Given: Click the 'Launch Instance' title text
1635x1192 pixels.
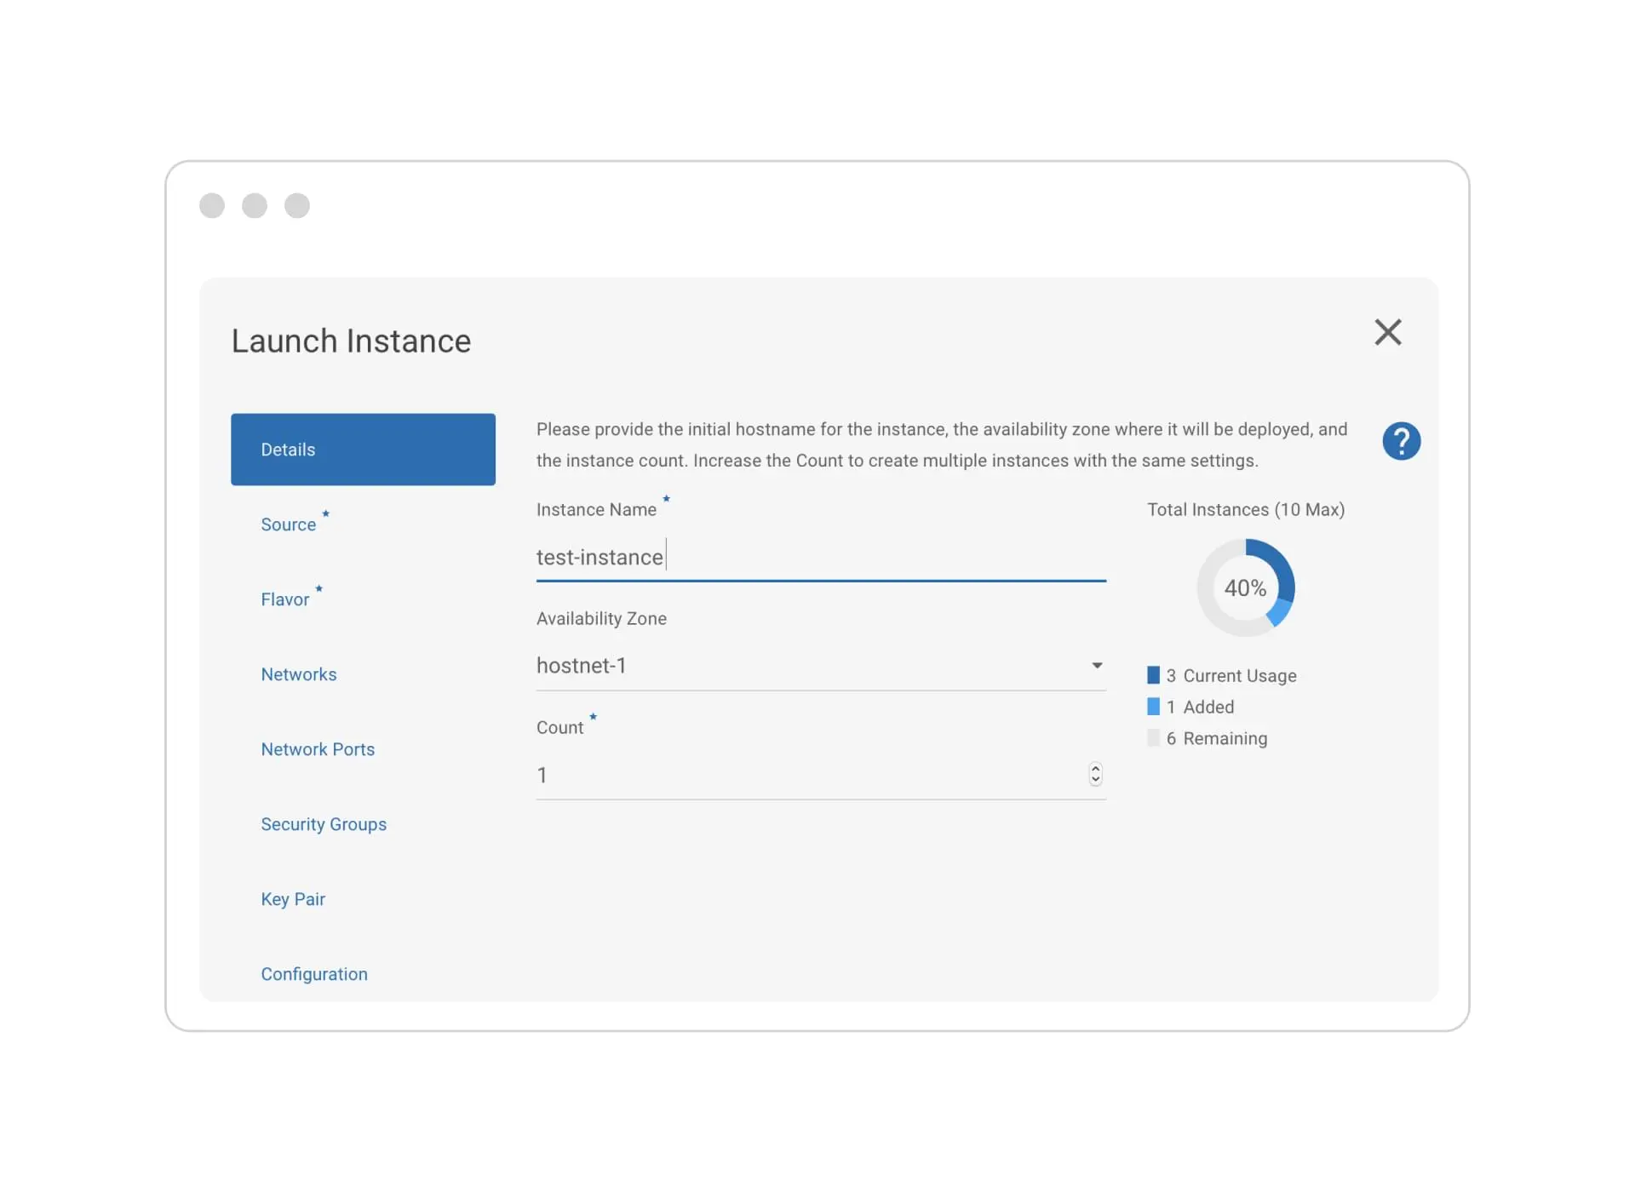Looking at the screenshot, I should click(351, 341).
